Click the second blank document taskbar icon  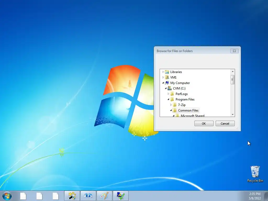[39, 196]
